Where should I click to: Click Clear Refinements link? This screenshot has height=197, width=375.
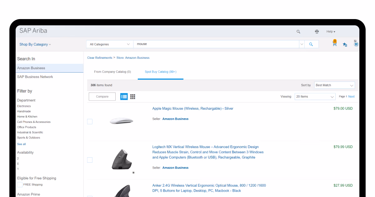pos(100,58)
